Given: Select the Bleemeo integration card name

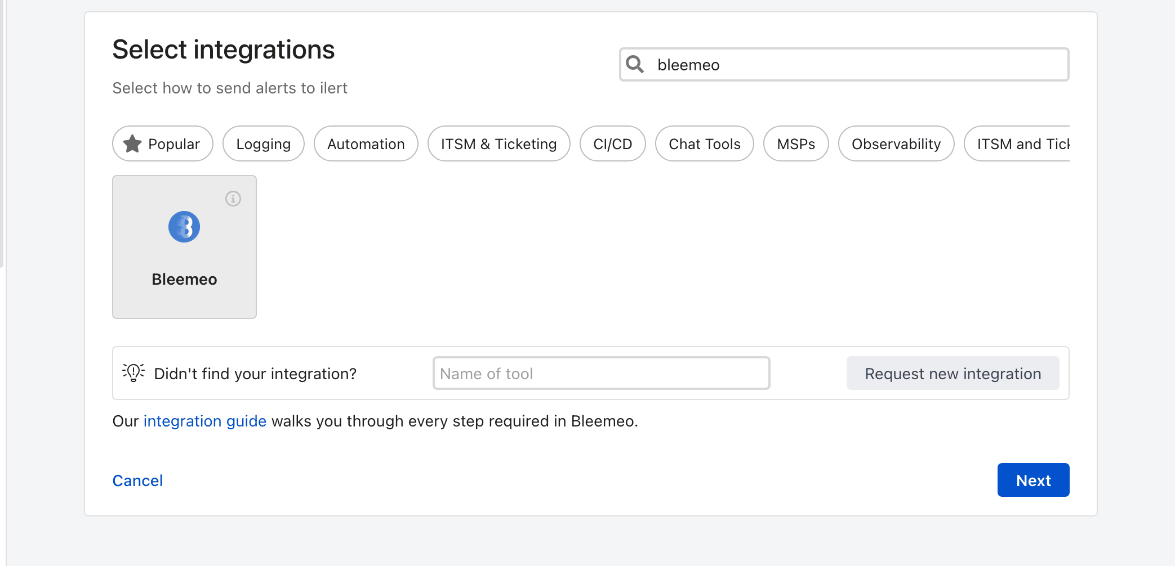Looking at the screenshot, I should click(x=184, y=279).
